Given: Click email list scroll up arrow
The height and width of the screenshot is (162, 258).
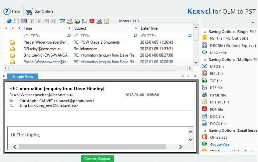Looking at the screenshot, I should pyautogui.click(x=196, y=27).
